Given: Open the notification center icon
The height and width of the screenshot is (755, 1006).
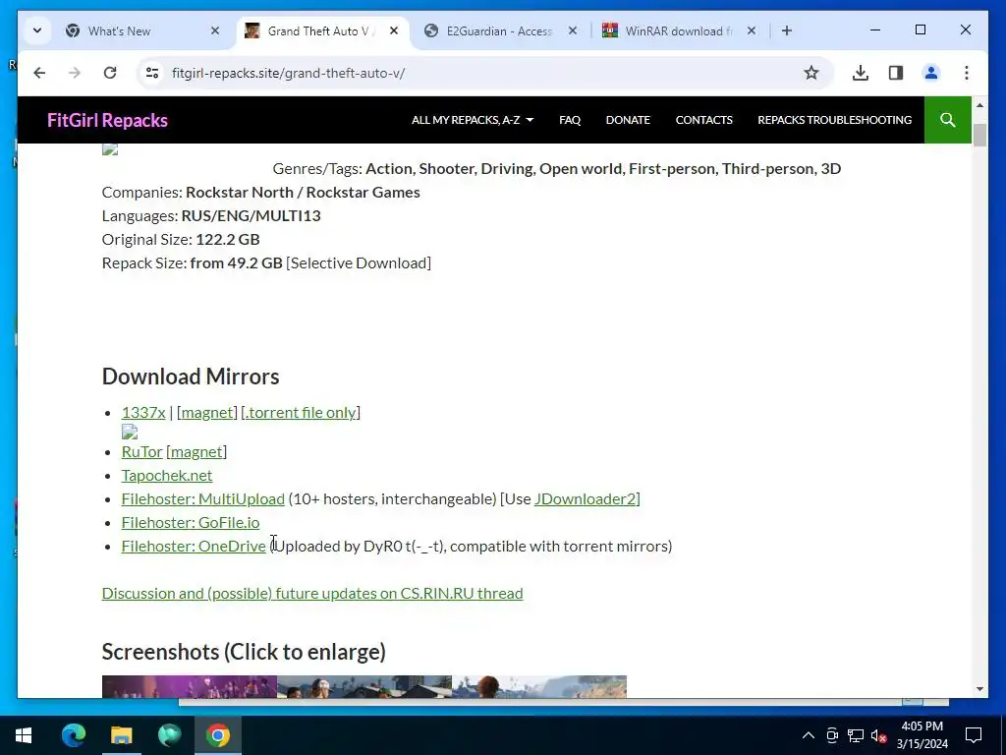Looking at the screenshot, I should tap(974, 735).
